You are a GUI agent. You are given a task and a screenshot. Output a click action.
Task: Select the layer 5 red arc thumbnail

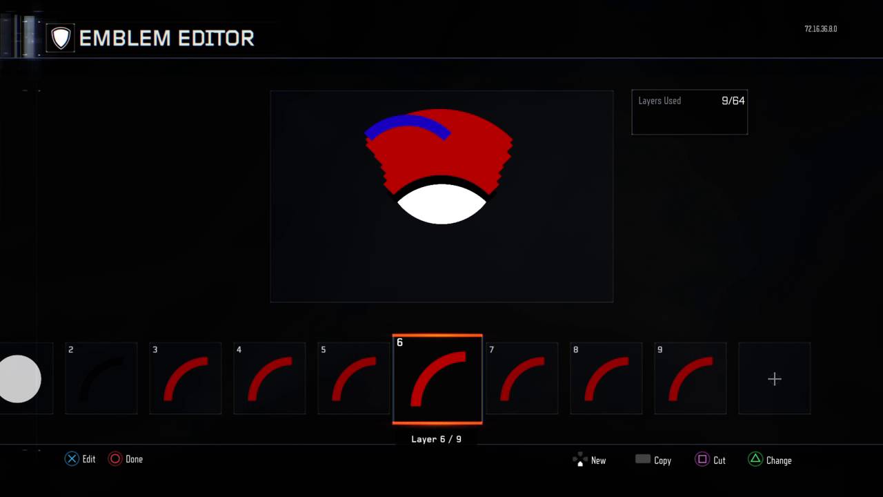354,378
